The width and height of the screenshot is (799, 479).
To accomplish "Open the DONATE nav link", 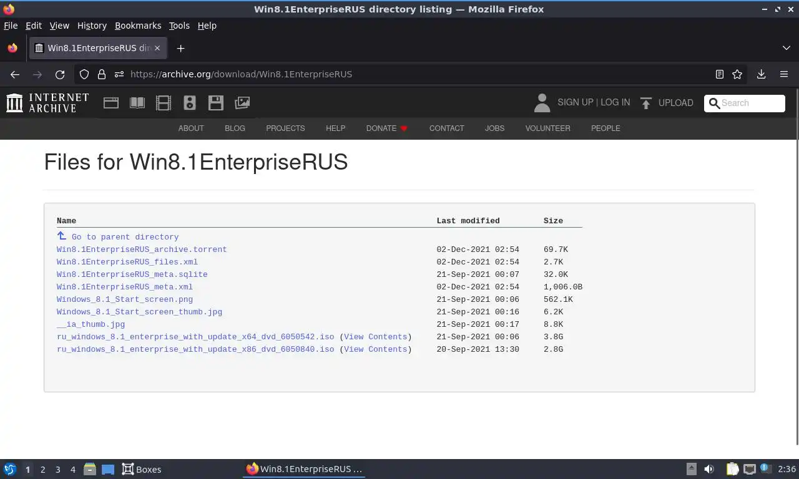I will point(386,128).
